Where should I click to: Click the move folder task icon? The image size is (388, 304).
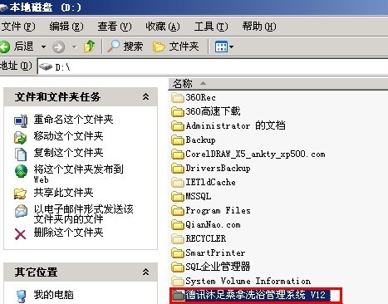point(21,138)
